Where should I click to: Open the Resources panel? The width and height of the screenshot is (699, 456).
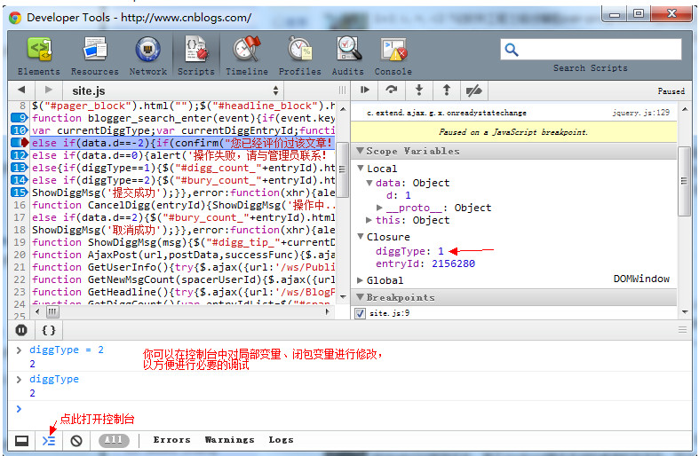click(94, 56)
